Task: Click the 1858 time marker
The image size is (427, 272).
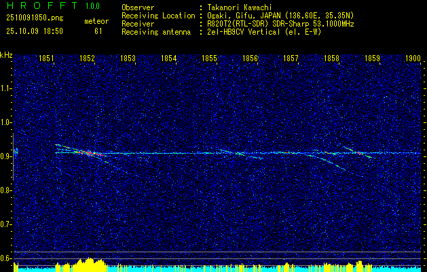Action: (331, 59)
